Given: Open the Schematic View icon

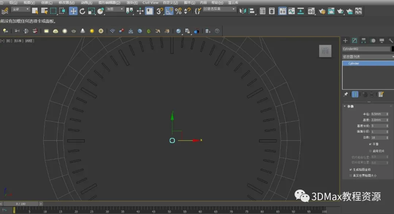Looking at the screenshot, I should [x=301, y=11].
